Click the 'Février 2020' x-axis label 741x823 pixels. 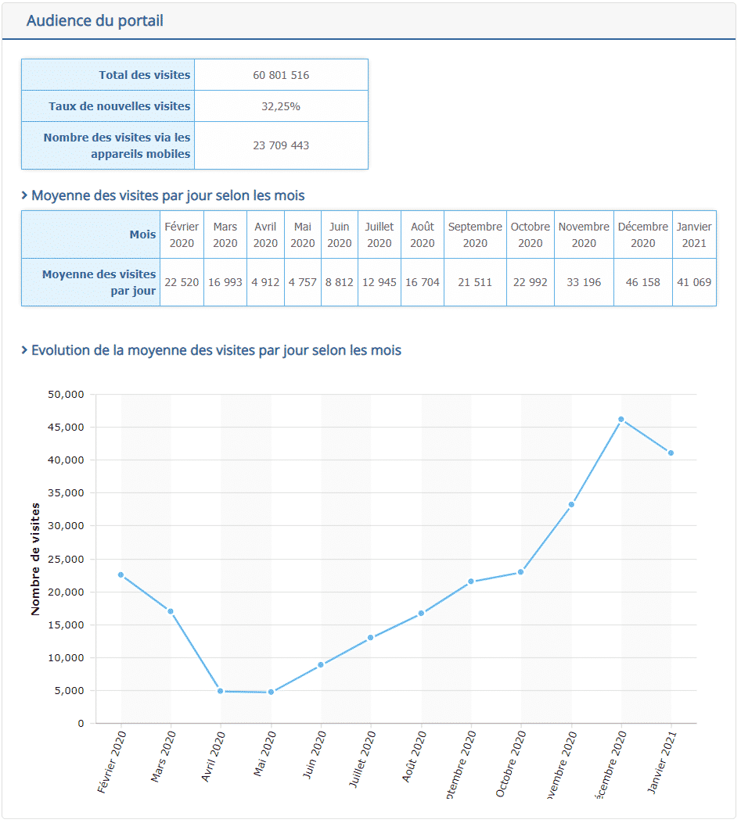pyautogui.click(x=111, y=761)
